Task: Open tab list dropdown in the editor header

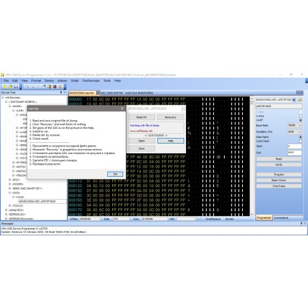Action: click(x=298, y=92)
